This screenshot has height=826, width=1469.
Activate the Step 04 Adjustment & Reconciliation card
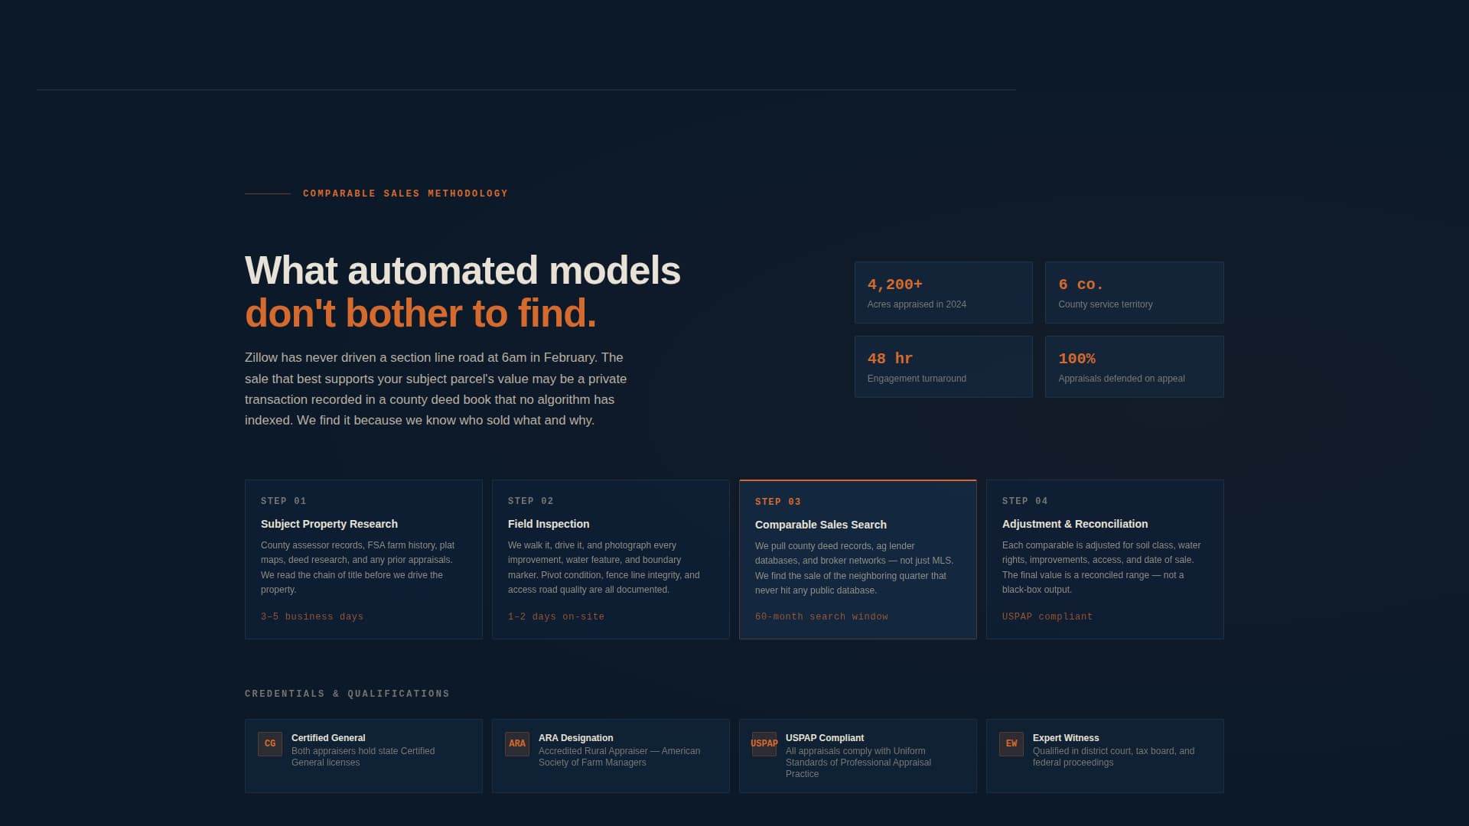pos(1105,558)
